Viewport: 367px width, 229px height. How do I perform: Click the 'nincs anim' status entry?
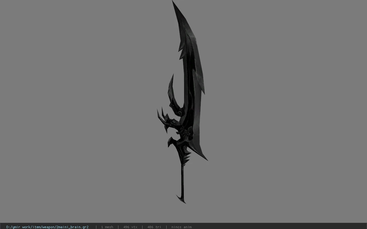pos(181,227)
